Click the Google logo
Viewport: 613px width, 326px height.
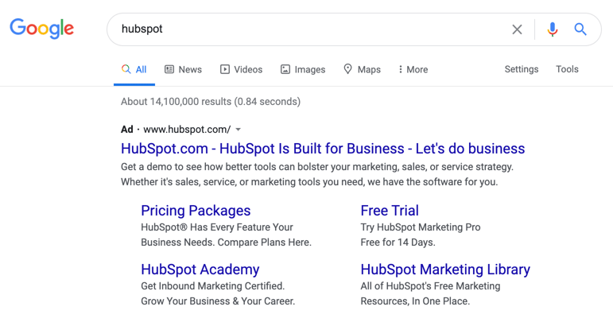(x=42, y=29)
